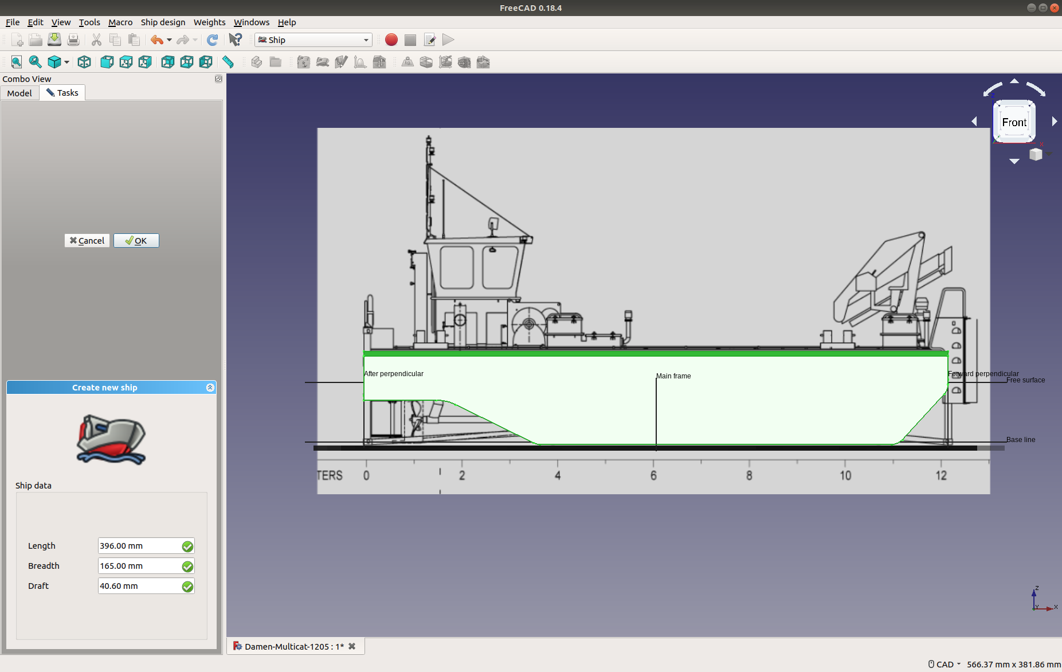
Task: Set the rear view cube icon
Action: pyautogui.click(x=168, y=62)
